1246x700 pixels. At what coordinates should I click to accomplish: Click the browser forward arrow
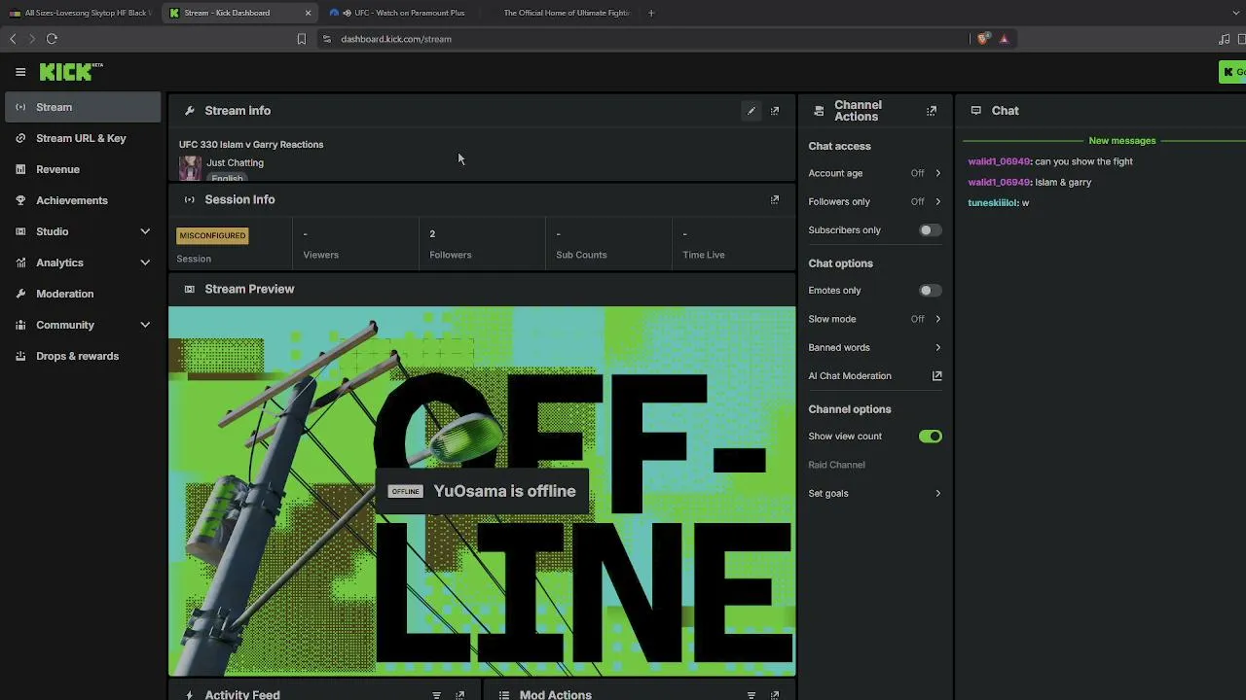click(x=32, y=39)
